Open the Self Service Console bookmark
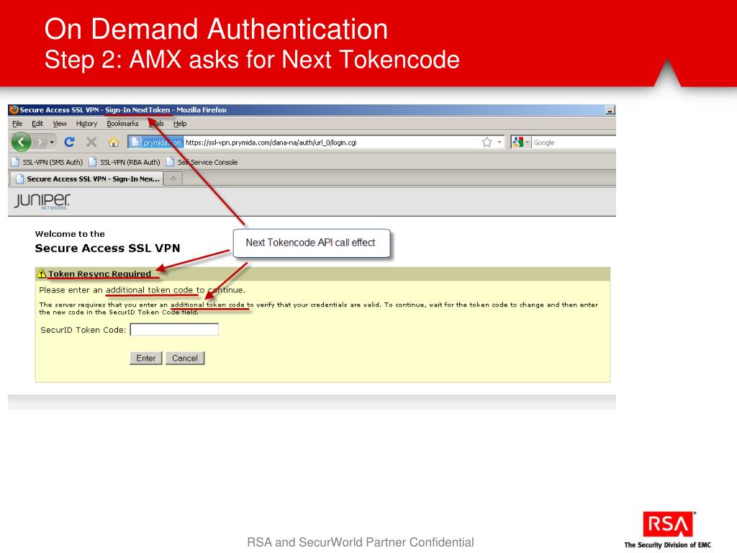 pos(202,162)
